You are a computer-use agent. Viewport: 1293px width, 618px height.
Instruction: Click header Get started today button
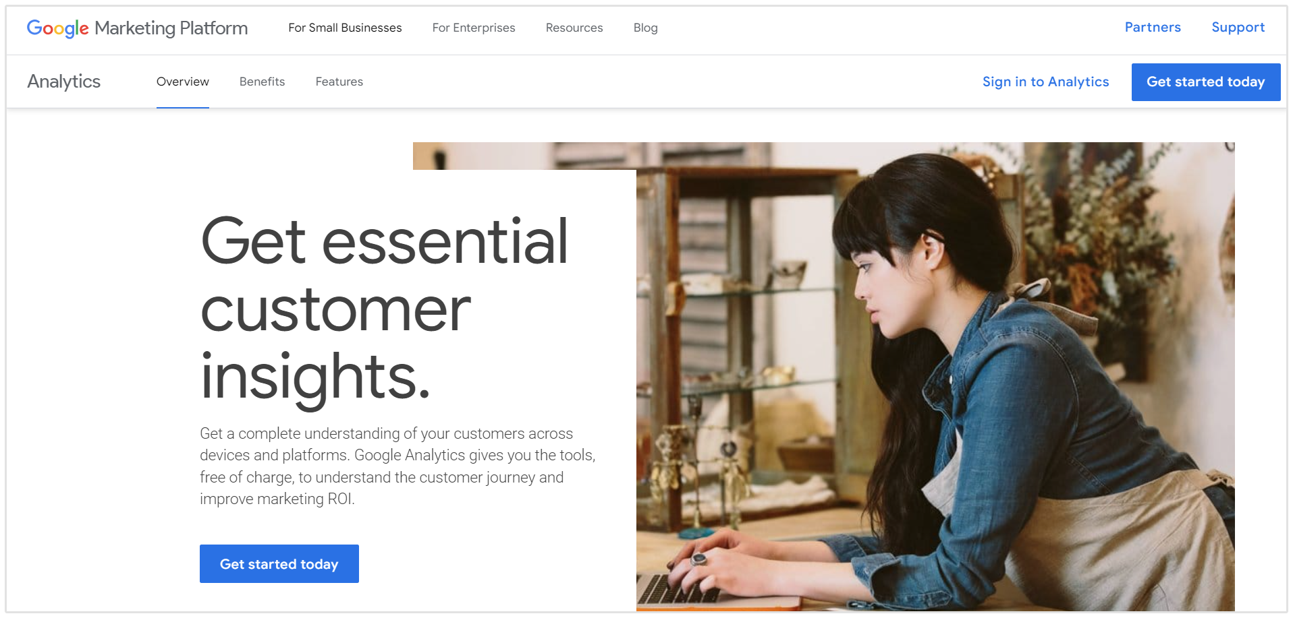tap(1205, 82)
